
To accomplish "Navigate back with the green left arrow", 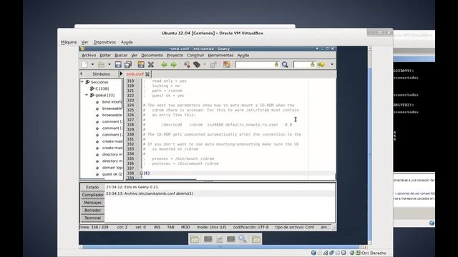I will tap(164, 64).
